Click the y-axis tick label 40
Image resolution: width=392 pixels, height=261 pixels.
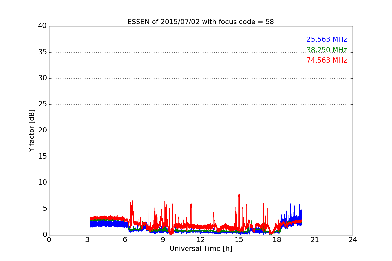click(42, 26)
